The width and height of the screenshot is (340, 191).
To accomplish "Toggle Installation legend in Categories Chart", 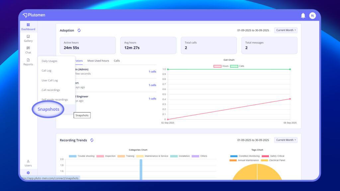I will pyautogui.click(x=180, y=156).
